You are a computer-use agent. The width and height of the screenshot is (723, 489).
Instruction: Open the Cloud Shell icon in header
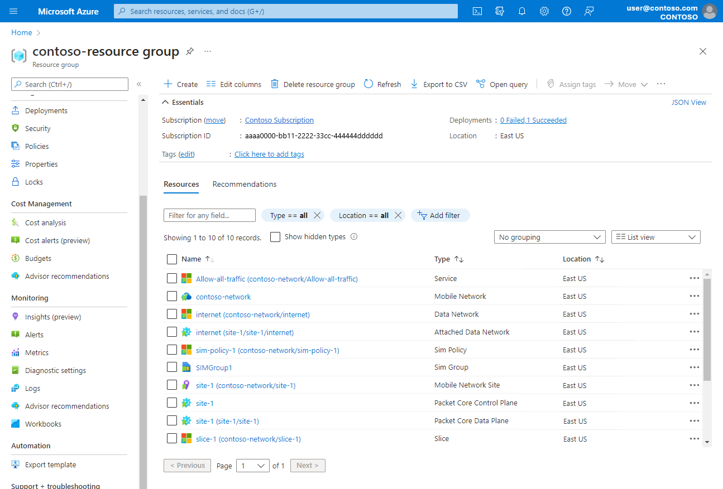[477, 11]
